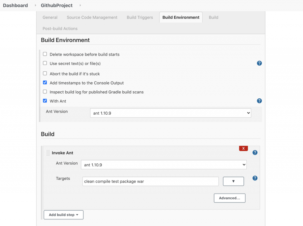This screenshot has height=226, width=303.
Task: Open the Add build step menu
Action: click(x=63, y=215)
